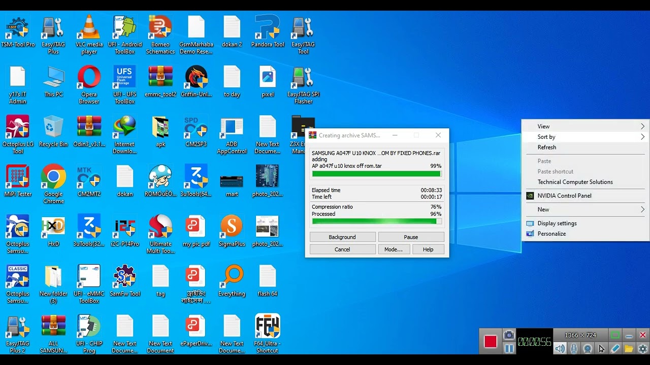Take a screenshot with the recorder camera icon
Screen dimensions: 650x365
click(x=509, y=335)
